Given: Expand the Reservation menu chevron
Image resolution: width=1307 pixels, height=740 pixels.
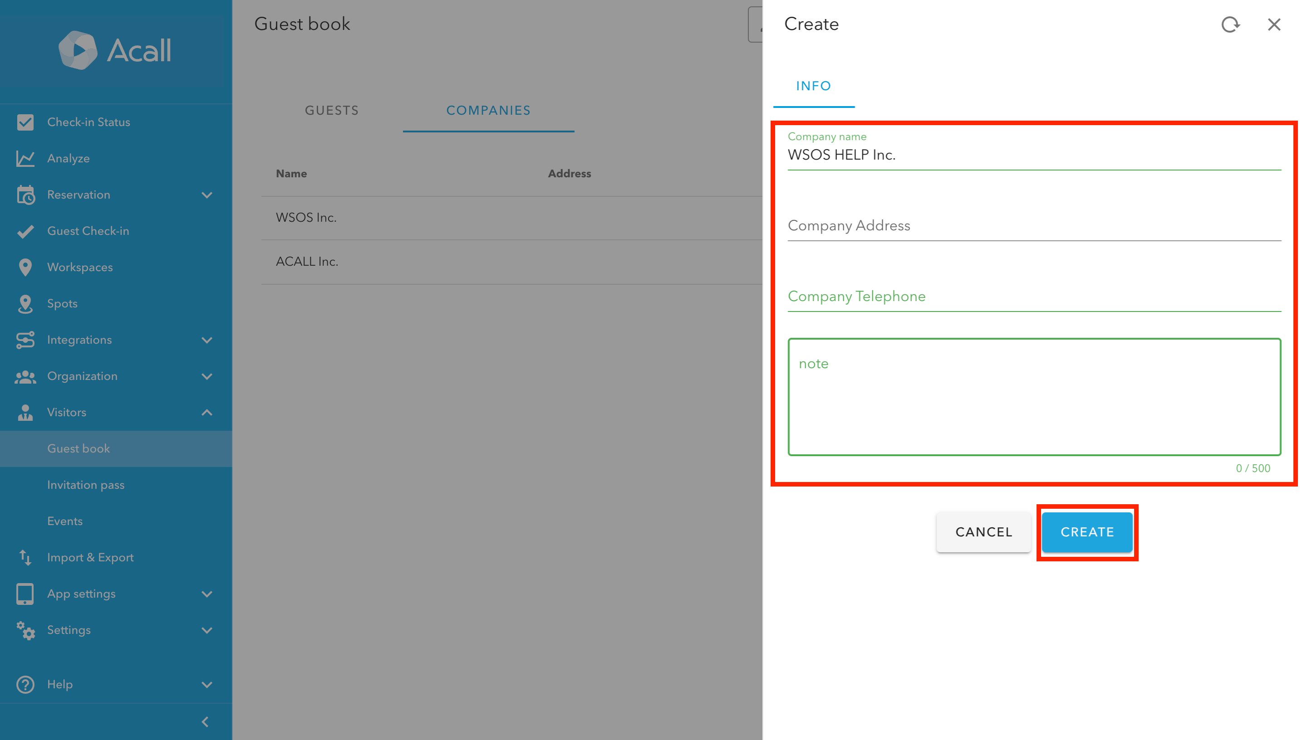Looking at the screenshot, I should [x=207, y=195].
